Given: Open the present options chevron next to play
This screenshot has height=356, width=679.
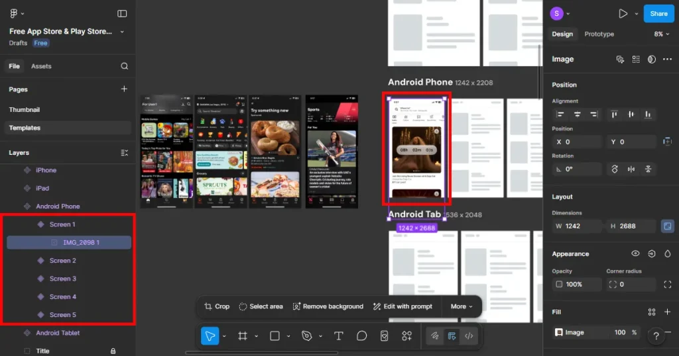Looking at the screenshot, I should 636,14.
